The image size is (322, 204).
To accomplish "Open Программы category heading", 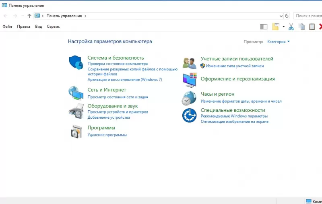I will click(101, 128).
